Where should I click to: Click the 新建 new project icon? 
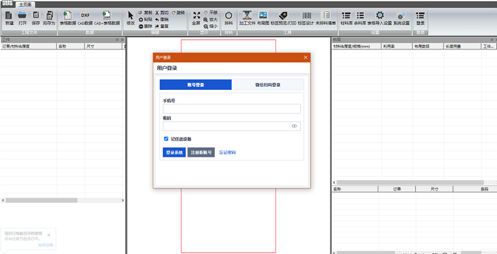tap(9, 19)
